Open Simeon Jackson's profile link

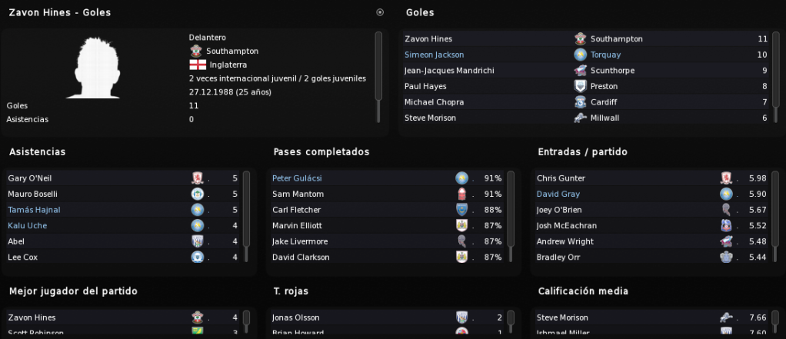[x=434, y=55]
